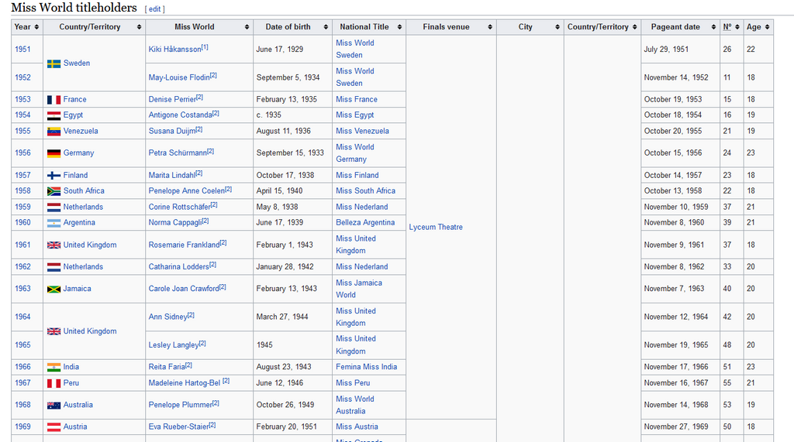Image resolution: width=794 pixels, height=442 pixels.
Task: Open Miss South Africa link
Action: tap(366, 190)
